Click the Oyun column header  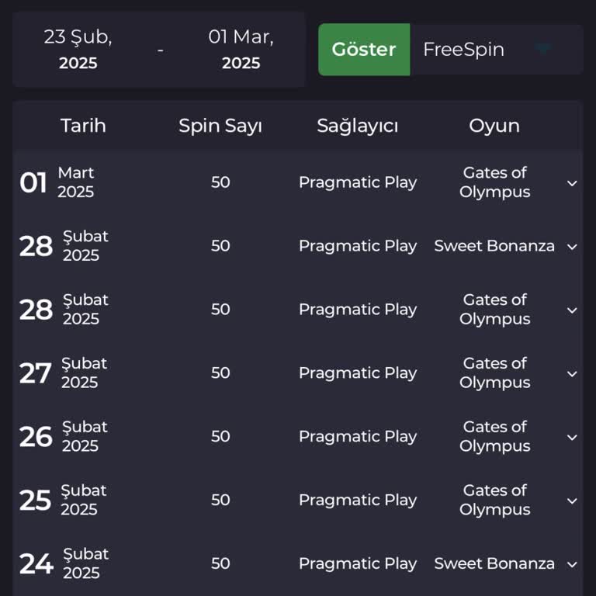[x=494, y=126]
